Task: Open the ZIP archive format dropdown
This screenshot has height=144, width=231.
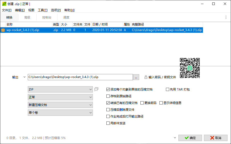Action: coord(60,89)
